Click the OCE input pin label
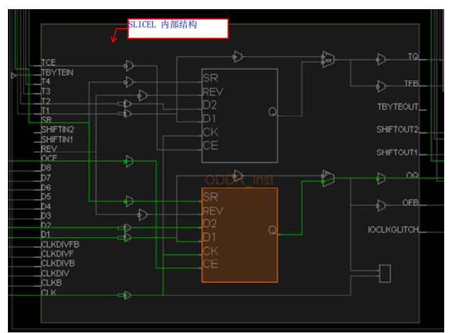The height and width of the screenshot is (333, 457). click(49, 158)
